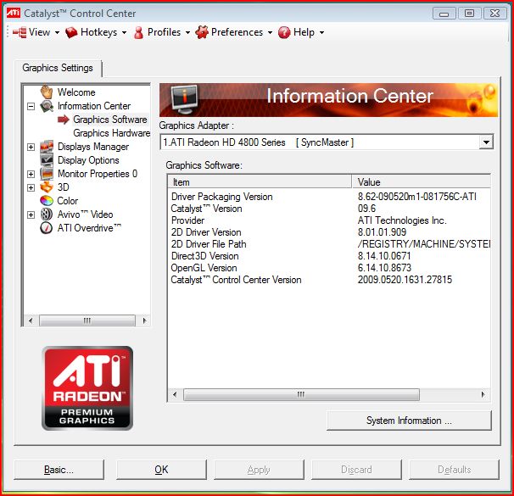Image resolution: width=514 pixels, height=496 pixels.
Task: Click value ATI Technologies Inc.
Action: coord(402,220)
